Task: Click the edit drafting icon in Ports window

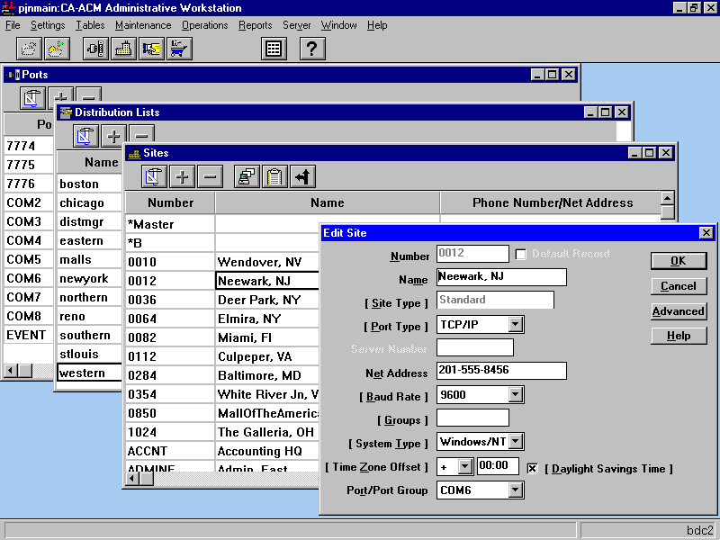Action: (33, 98)
